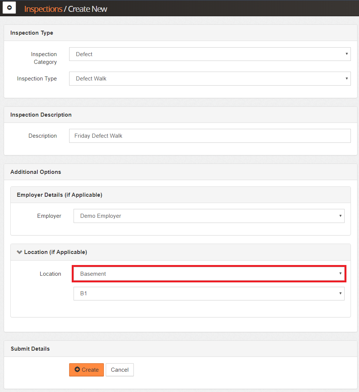
Task: Click the Description field label
Action: pyautogui.click(x=43, y=136)
